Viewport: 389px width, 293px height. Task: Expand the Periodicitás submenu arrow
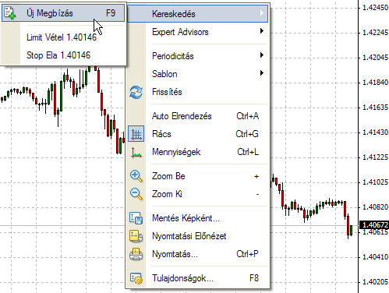[262, 55]
